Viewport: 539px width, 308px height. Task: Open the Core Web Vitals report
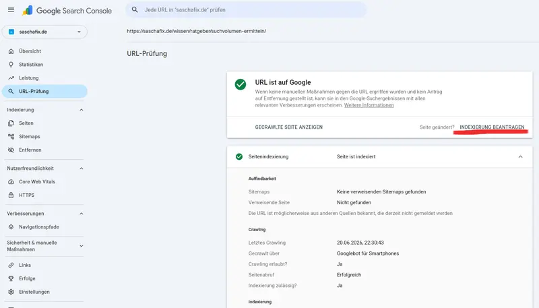(x=44, y=182)
